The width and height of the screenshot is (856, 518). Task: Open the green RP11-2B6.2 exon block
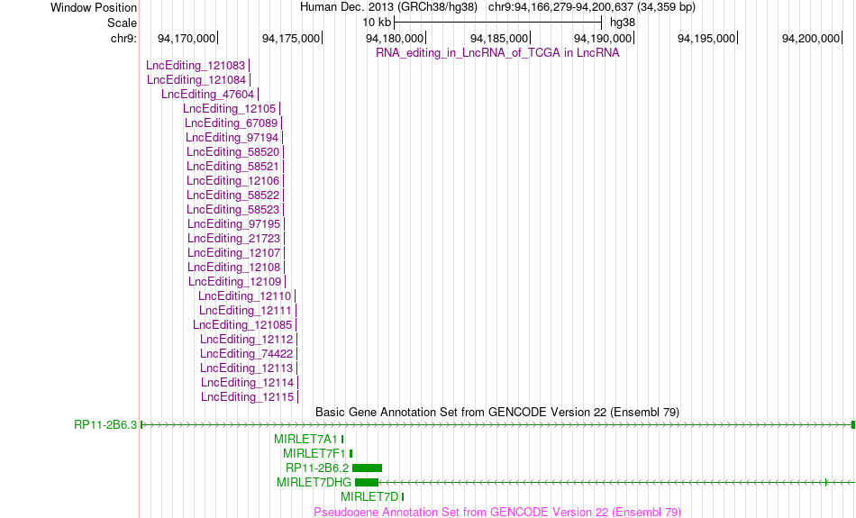(368, 468)
